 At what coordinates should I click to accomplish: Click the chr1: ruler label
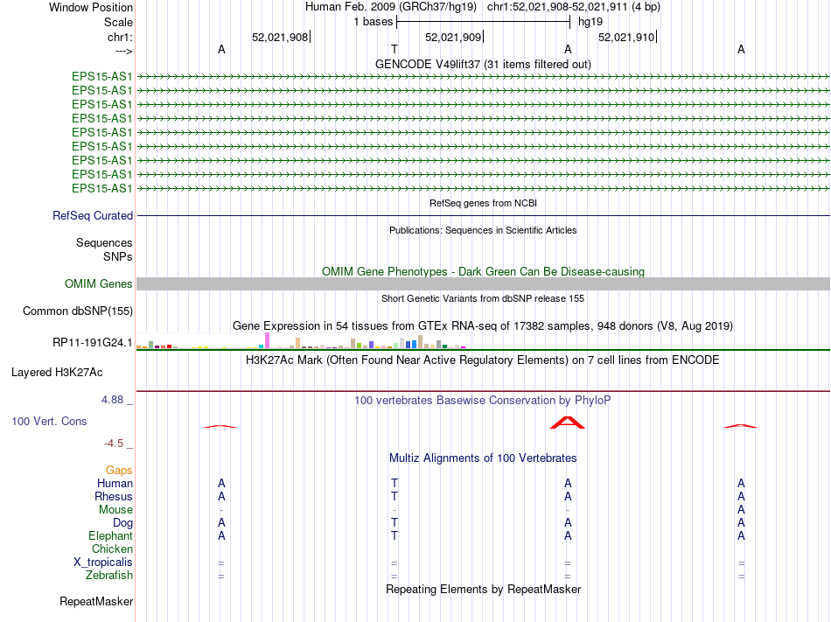120,37
